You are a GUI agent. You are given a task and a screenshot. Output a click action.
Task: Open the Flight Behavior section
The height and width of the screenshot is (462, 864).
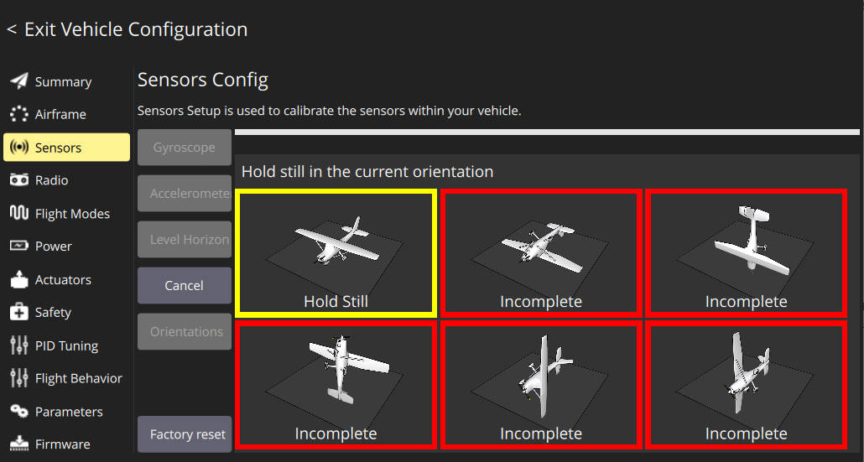point(78,378)
